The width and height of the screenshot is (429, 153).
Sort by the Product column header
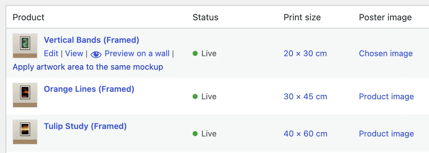click(x=28, y=17)
